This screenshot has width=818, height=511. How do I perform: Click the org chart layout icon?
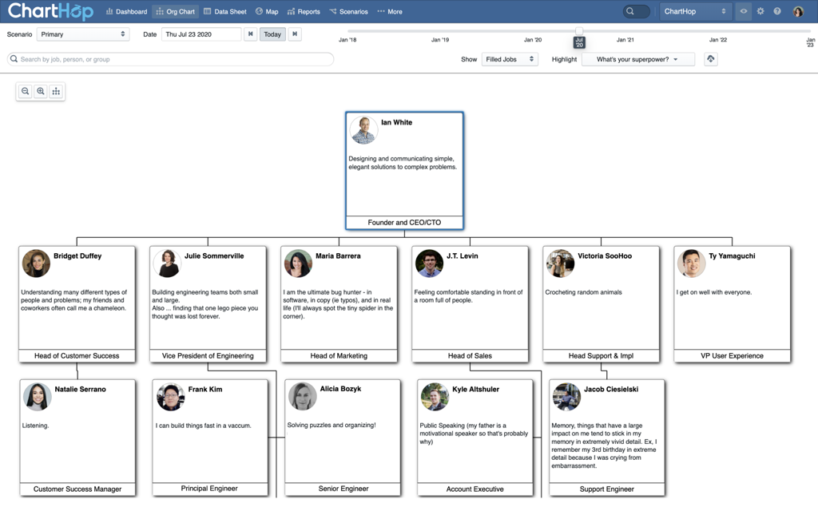[x=56, y=92]
